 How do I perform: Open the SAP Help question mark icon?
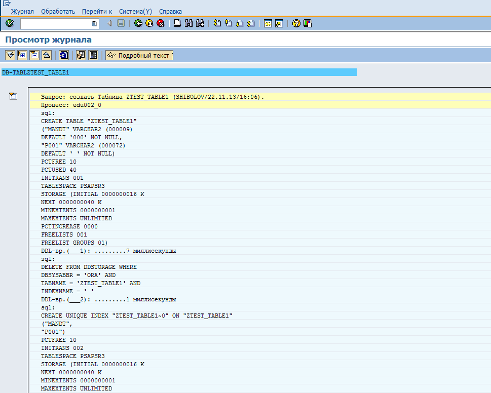(x=296, y=23)
